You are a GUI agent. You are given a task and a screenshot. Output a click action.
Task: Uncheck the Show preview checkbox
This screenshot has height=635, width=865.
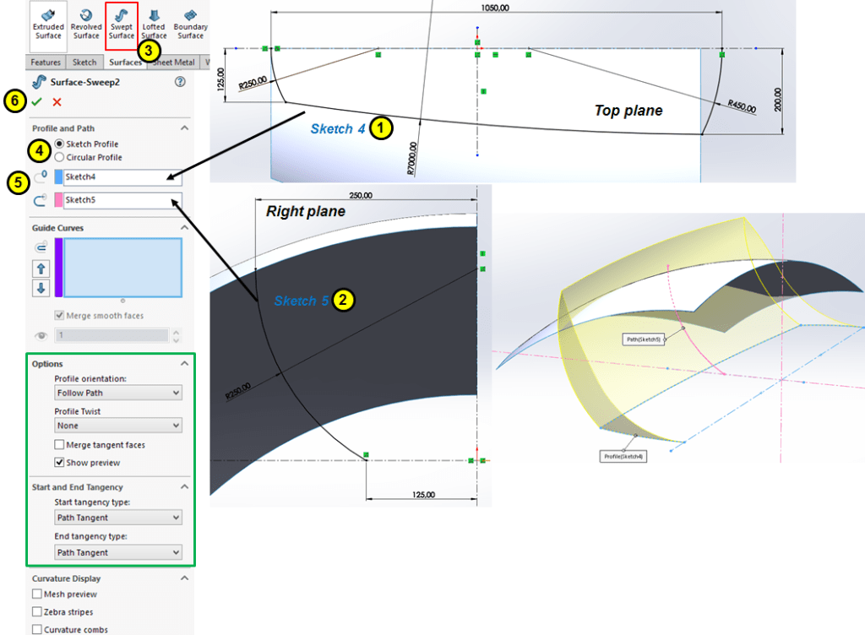[x=60, y=463]
